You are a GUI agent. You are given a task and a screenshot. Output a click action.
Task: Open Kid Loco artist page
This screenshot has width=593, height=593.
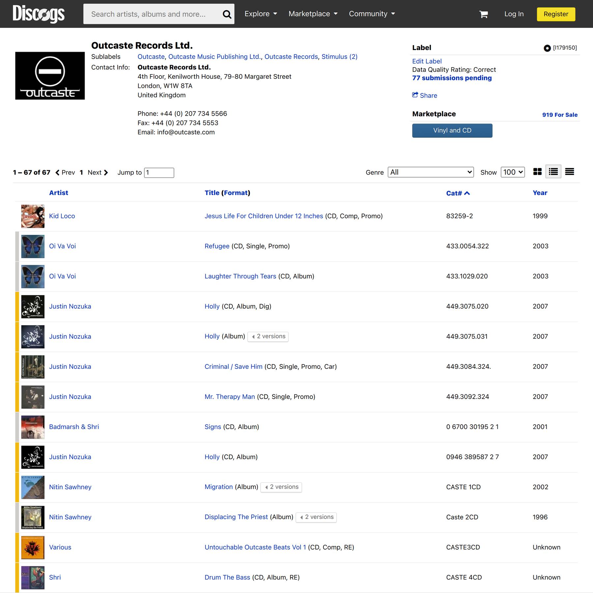click(62, 216)
